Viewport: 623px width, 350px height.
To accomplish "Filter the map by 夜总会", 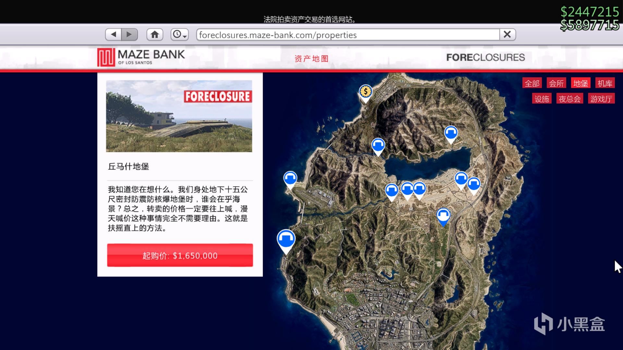I will [x=569, y=99].
